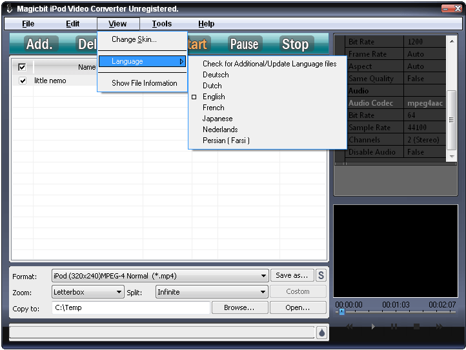Click the little nemo file name

point(50,81)
